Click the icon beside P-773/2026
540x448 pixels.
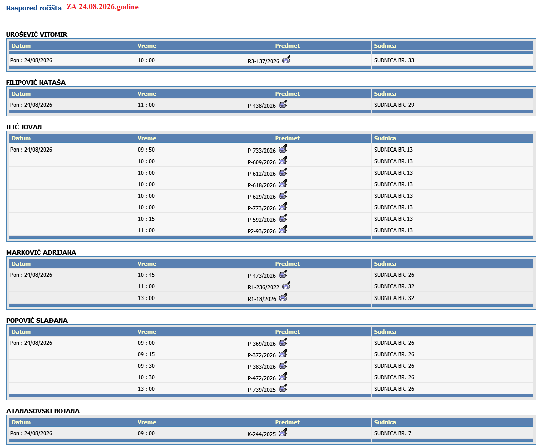283,206
